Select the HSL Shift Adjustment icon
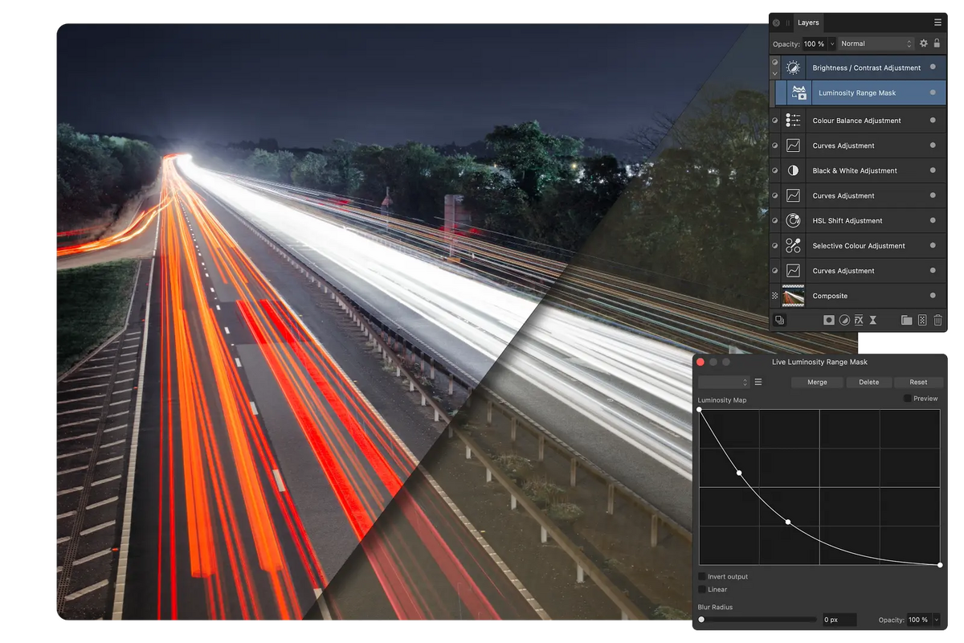The height and width of the screenshot is (643, 964). [x=794, y=220]
